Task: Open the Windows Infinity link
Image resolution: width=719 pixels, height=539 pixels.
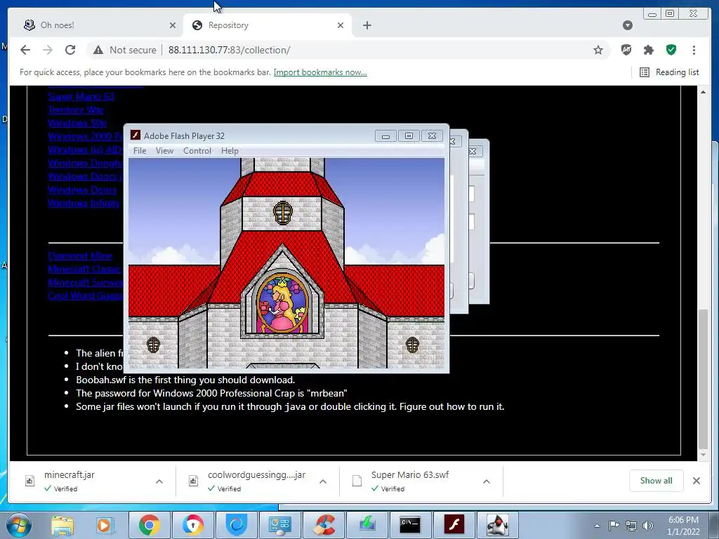Action: [x=84, y=203]
